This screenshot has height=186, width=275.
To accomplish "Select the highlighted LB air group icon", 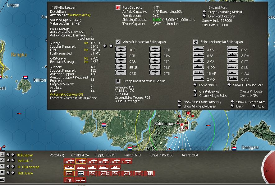I will tap(81, 161).
